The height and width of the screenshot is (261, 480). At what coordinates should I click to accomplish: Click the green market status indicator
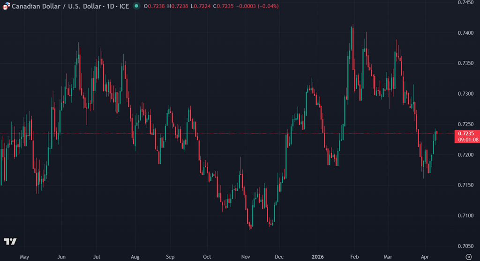pyautogui.click(x=136, y=6)
